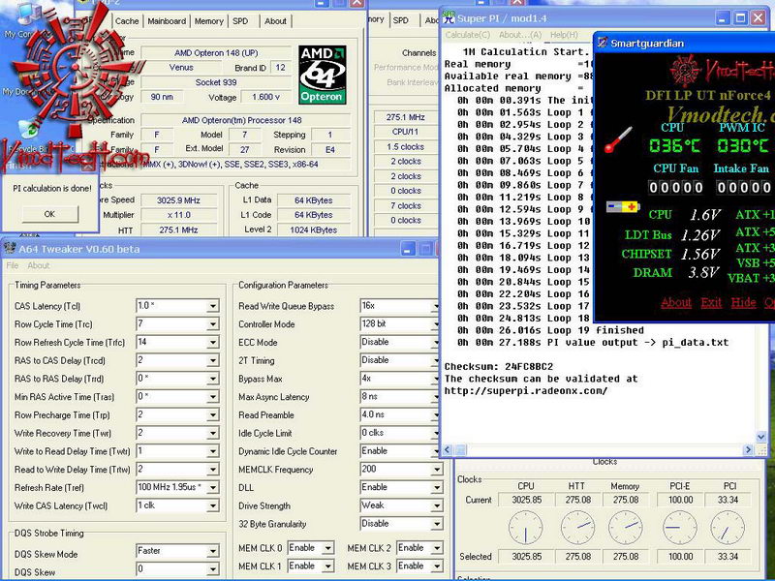Click the Super PI horizontal scrollbar left arrow
Viewport: 775px width, 581px height.
tap(448, 450)
